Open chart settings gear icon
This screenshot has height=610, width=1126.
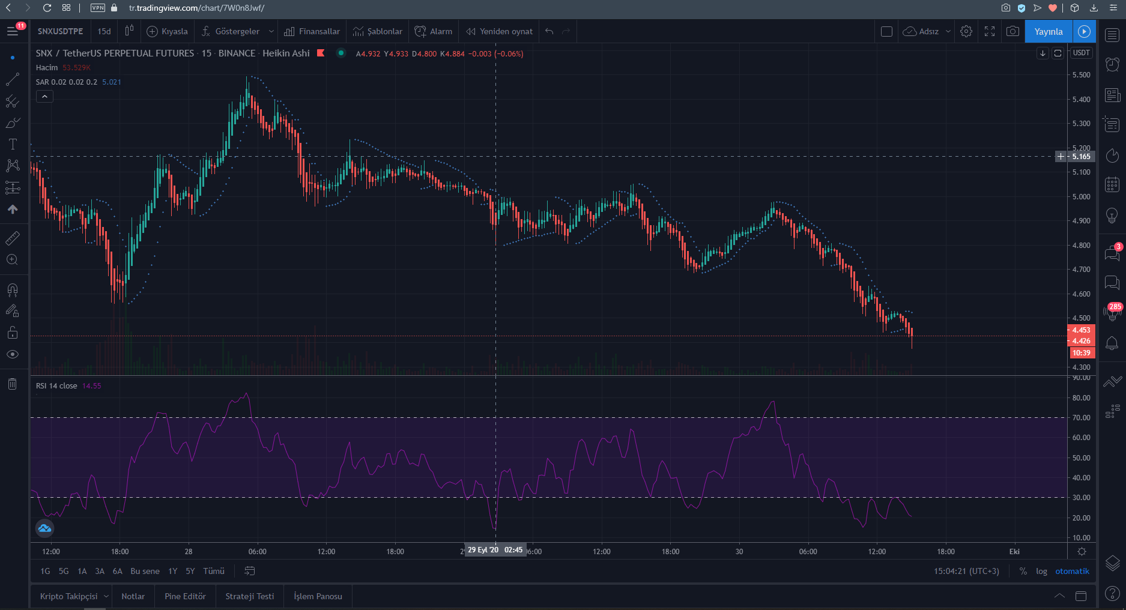pos(966,31)
